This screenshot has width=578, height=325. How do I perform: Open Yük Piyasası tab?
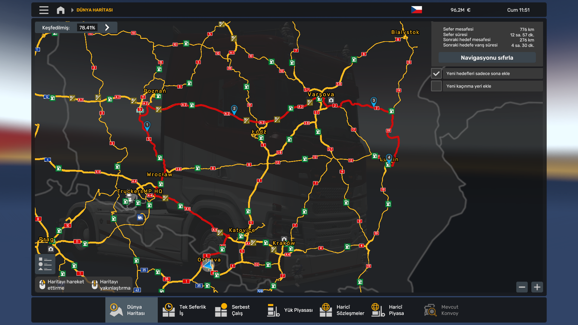(289, 310)
